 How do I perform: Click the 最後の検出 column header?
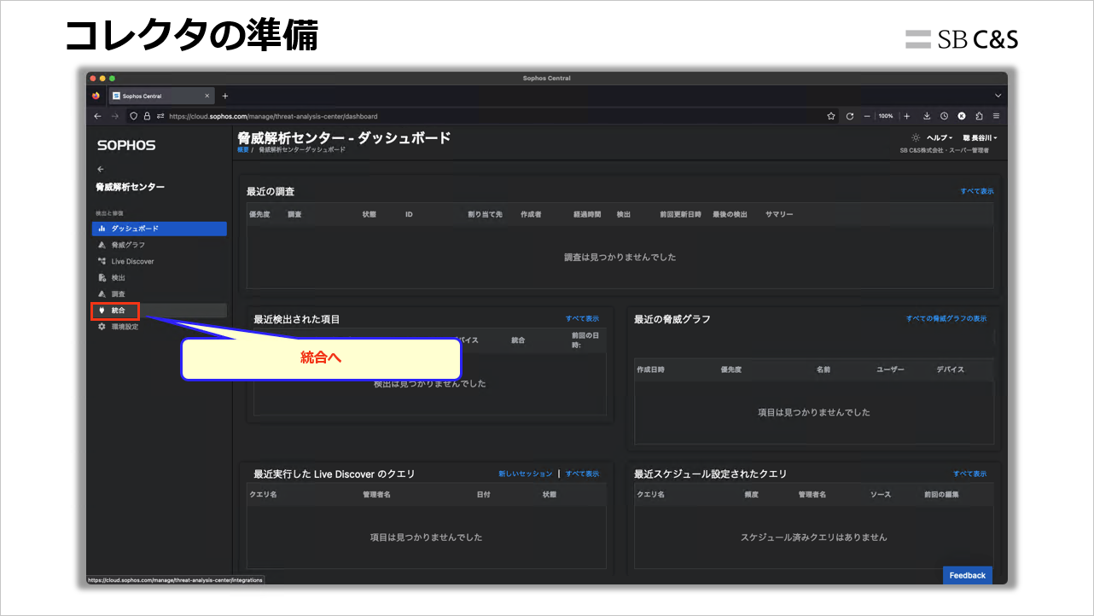tap(730, 214)
